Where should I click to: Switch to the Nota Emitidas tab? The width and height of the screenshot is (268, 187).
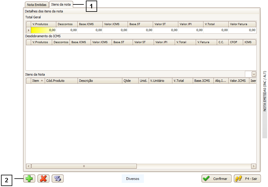[36, 5]
